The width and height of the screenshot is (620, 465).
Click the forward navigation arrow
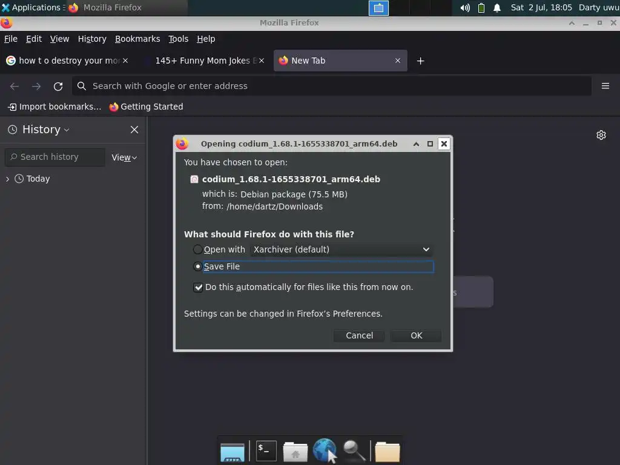point(36,86)
